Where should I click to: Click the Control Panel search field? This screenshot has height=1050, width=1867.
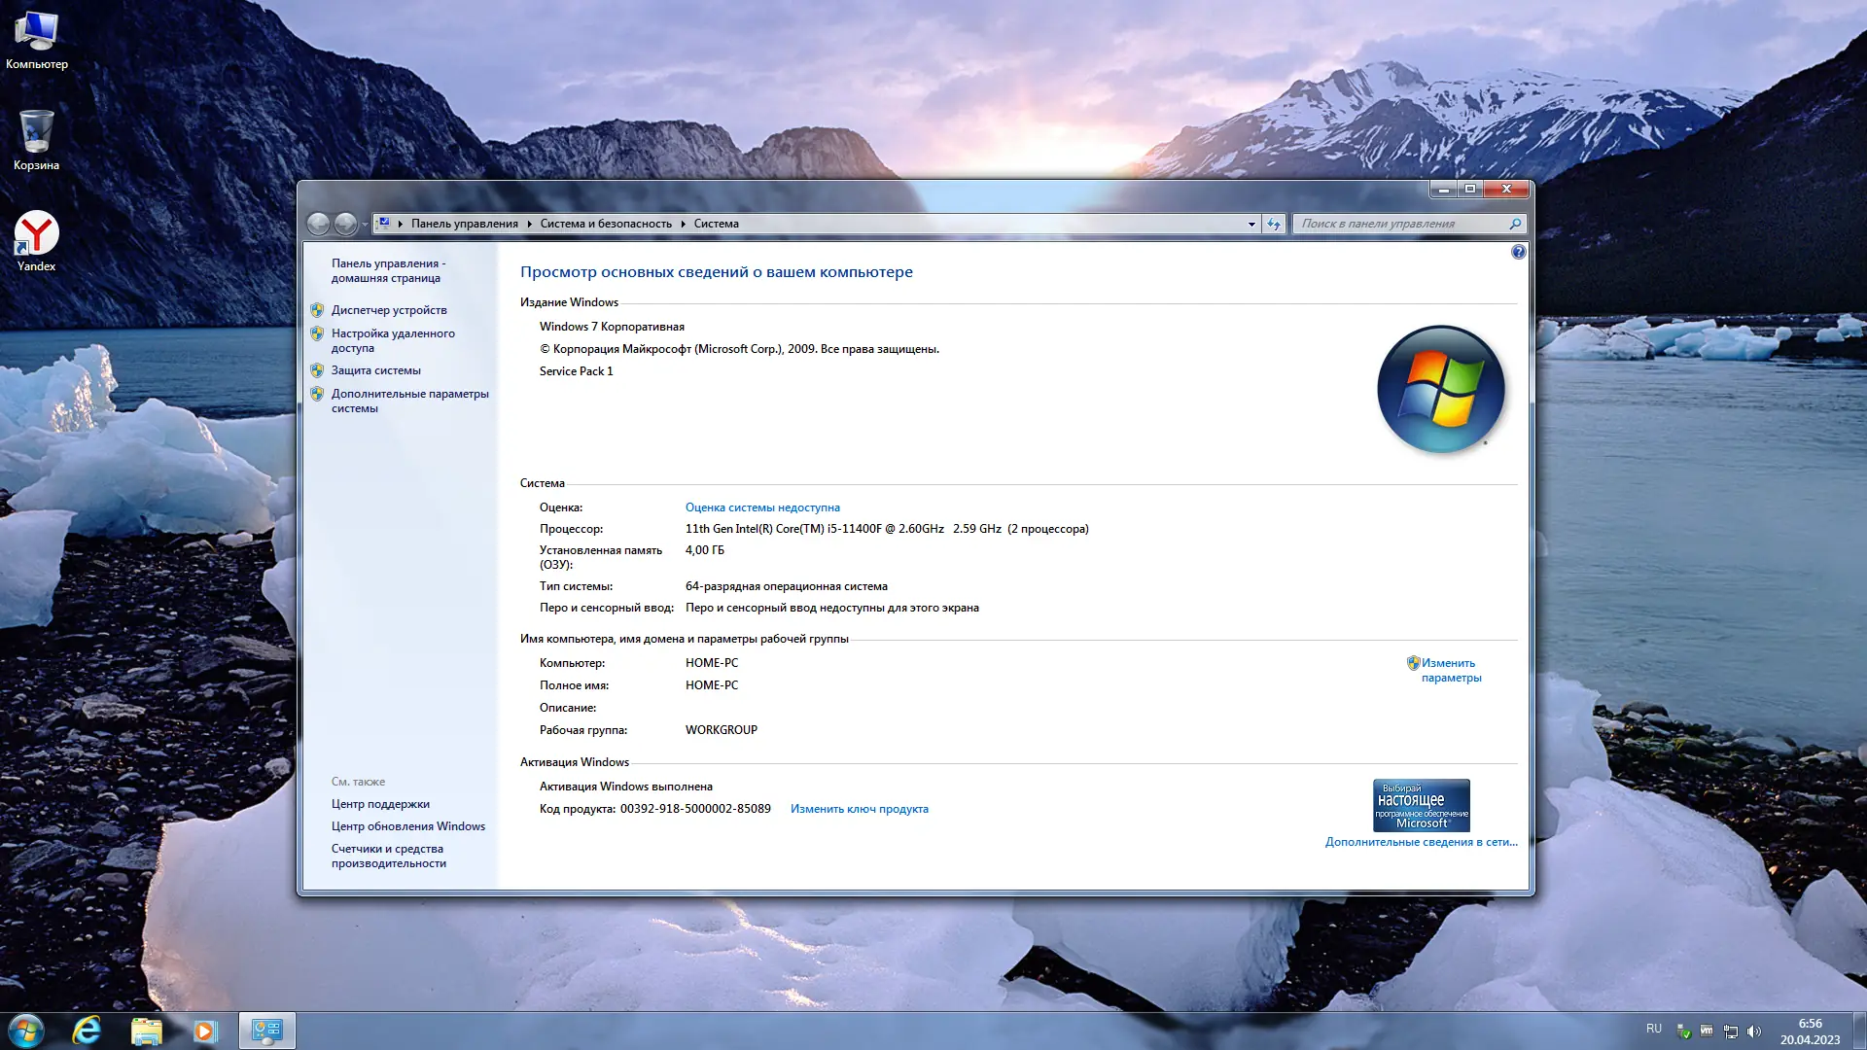pyautogui.click(x=1400, y=224)
